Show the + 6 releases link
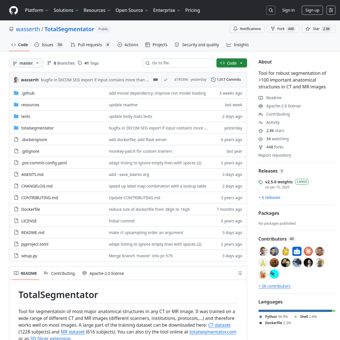The image size is (340, 340). 269,197
